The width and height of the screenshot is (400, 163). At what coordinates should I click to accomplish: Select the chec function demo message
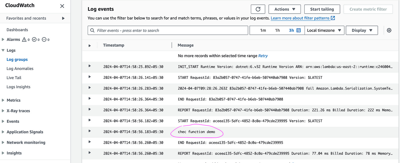pyautogui.click(x=196, y=132)
